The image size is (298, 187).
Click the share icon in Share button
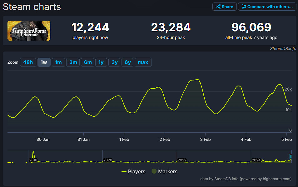point(218,7)
